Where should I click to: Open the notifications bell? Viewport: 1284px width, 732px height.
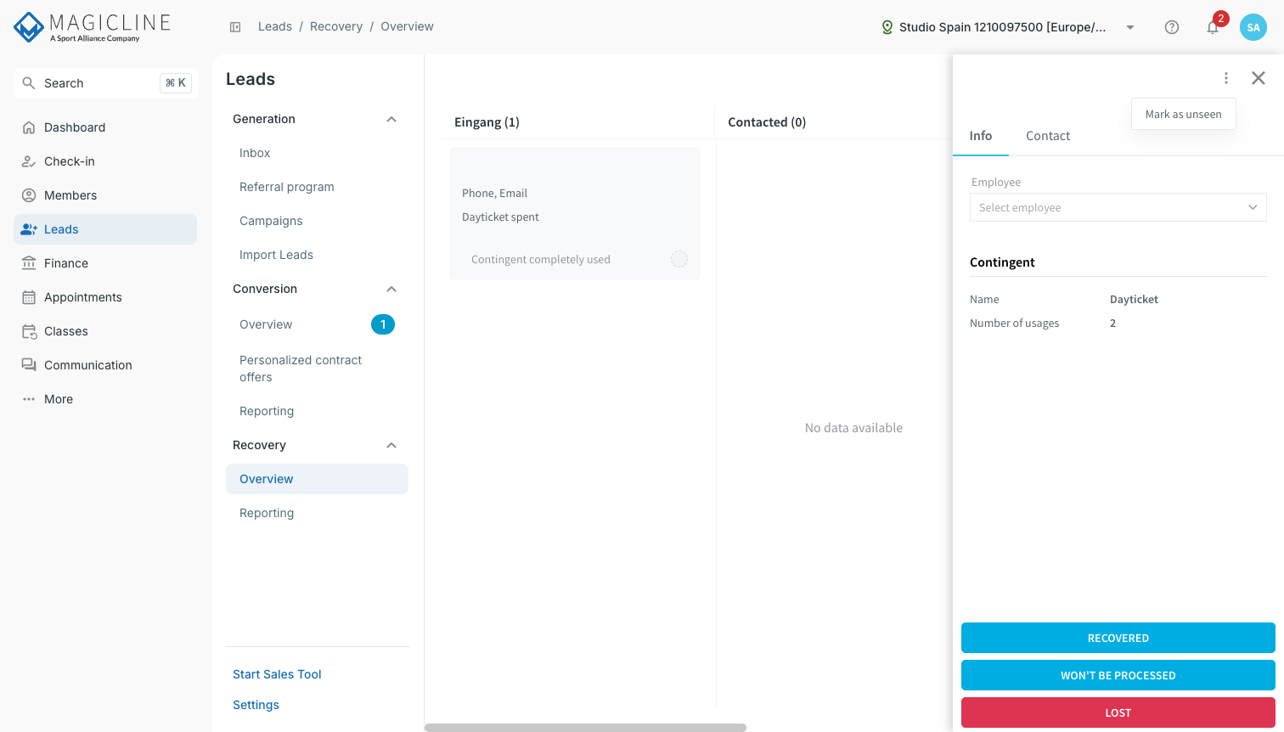coord(1213,27)
